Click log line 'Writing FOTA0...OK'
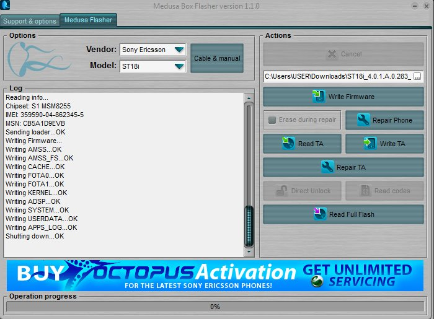Viewport: 434px width, 319px height. (x=35, y=175)
